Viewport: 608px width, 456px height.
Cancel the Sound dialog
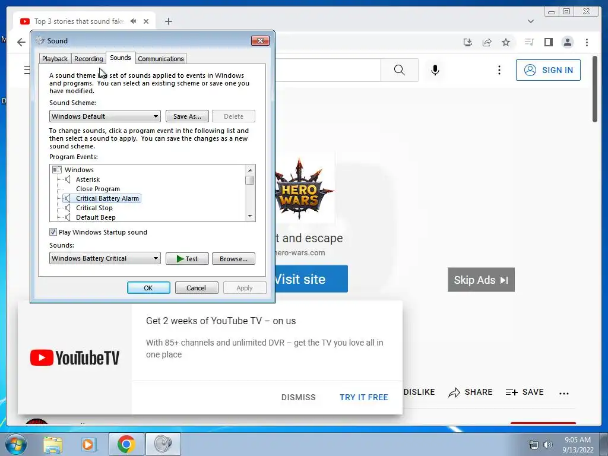point(197,288)
